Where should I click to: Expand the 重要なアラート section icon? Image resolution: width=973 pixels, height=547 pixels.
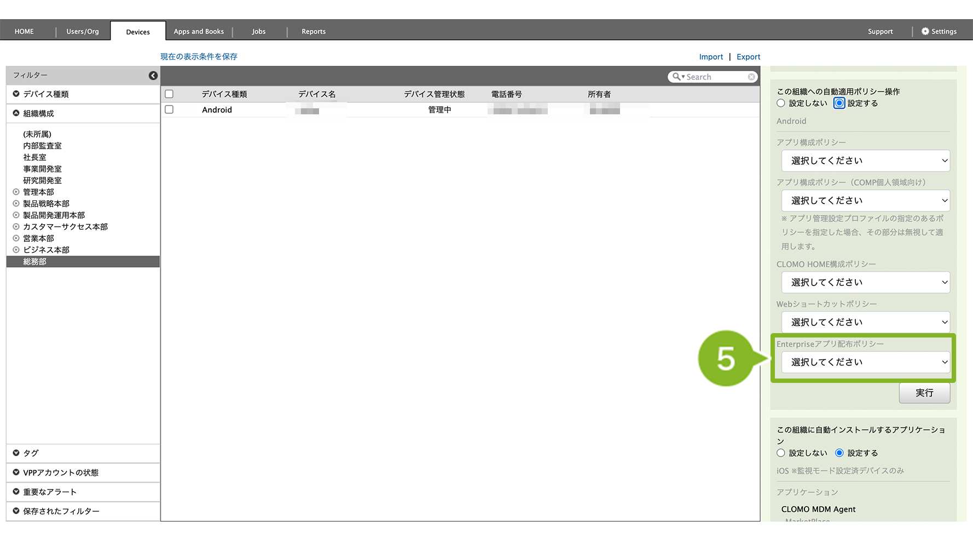(16, 492)
